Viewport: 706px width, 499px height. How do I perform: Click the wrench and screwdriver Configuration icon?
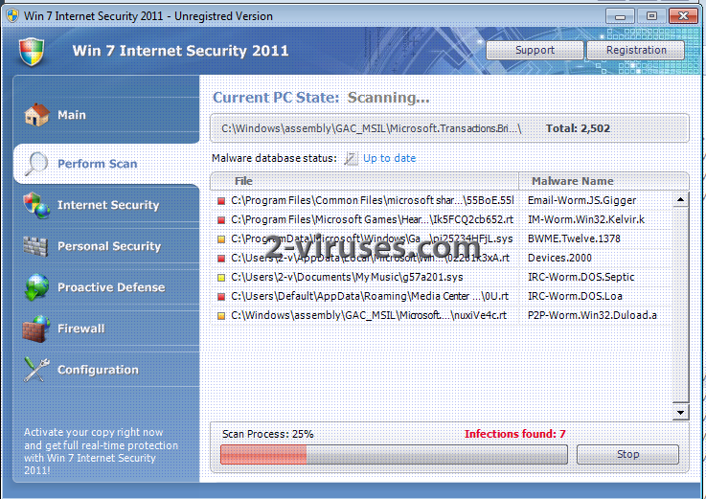36,370
